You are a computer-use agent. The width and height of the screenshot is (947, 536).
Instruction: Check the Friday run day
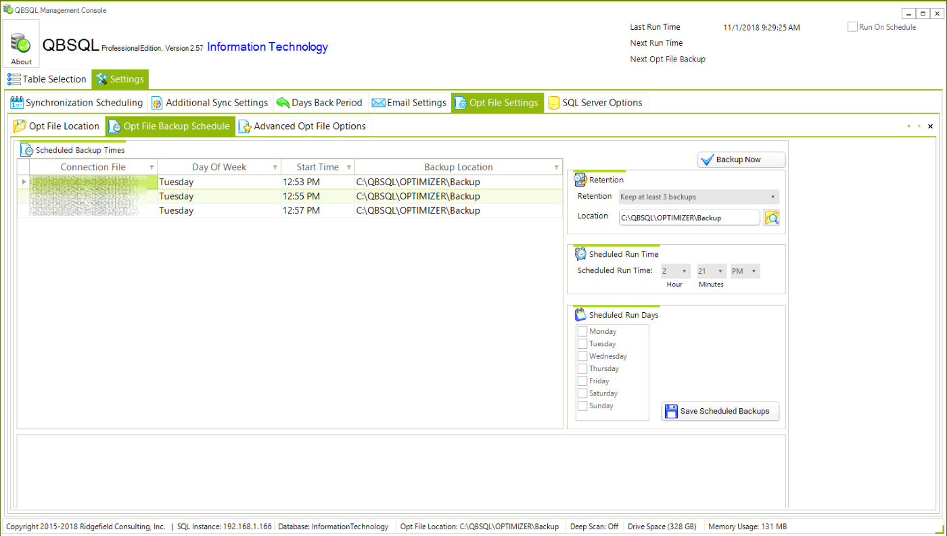582,381
